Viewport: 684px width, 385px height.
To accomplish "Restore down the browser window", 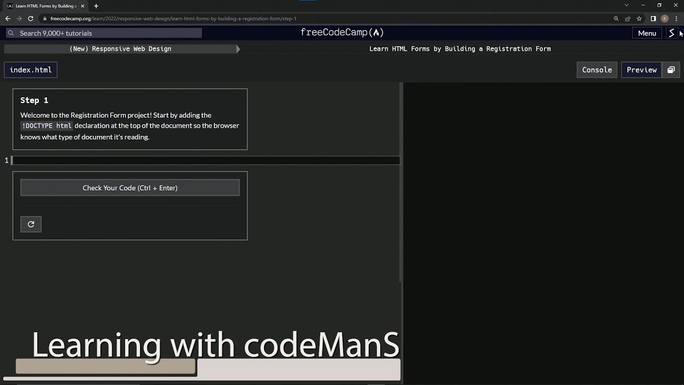I will click(x=659, y=5).
